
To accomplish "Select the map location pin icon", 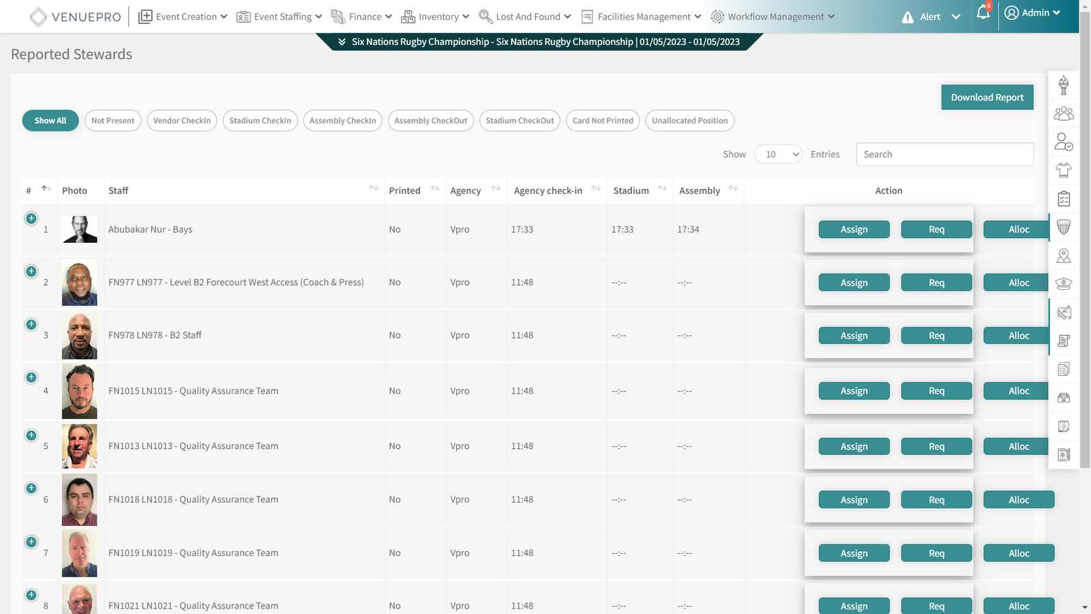I will coord(1063,256).
